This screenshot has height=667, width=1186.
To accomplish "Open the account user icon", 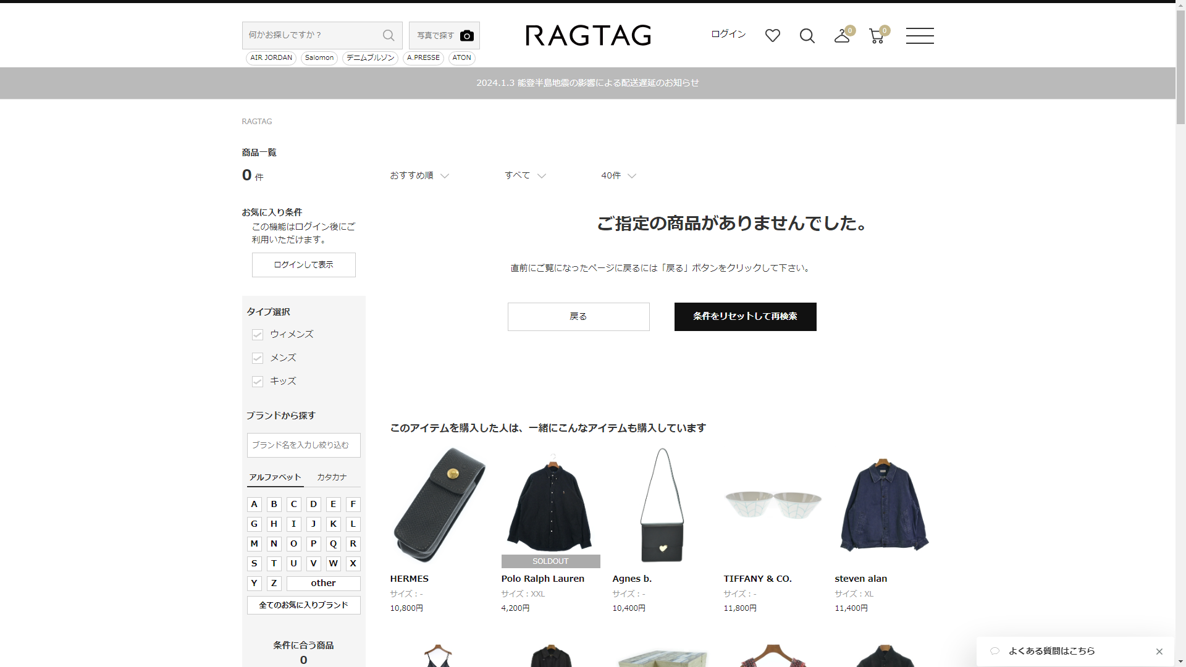I will pyautogui.click(x=841, y=36).
